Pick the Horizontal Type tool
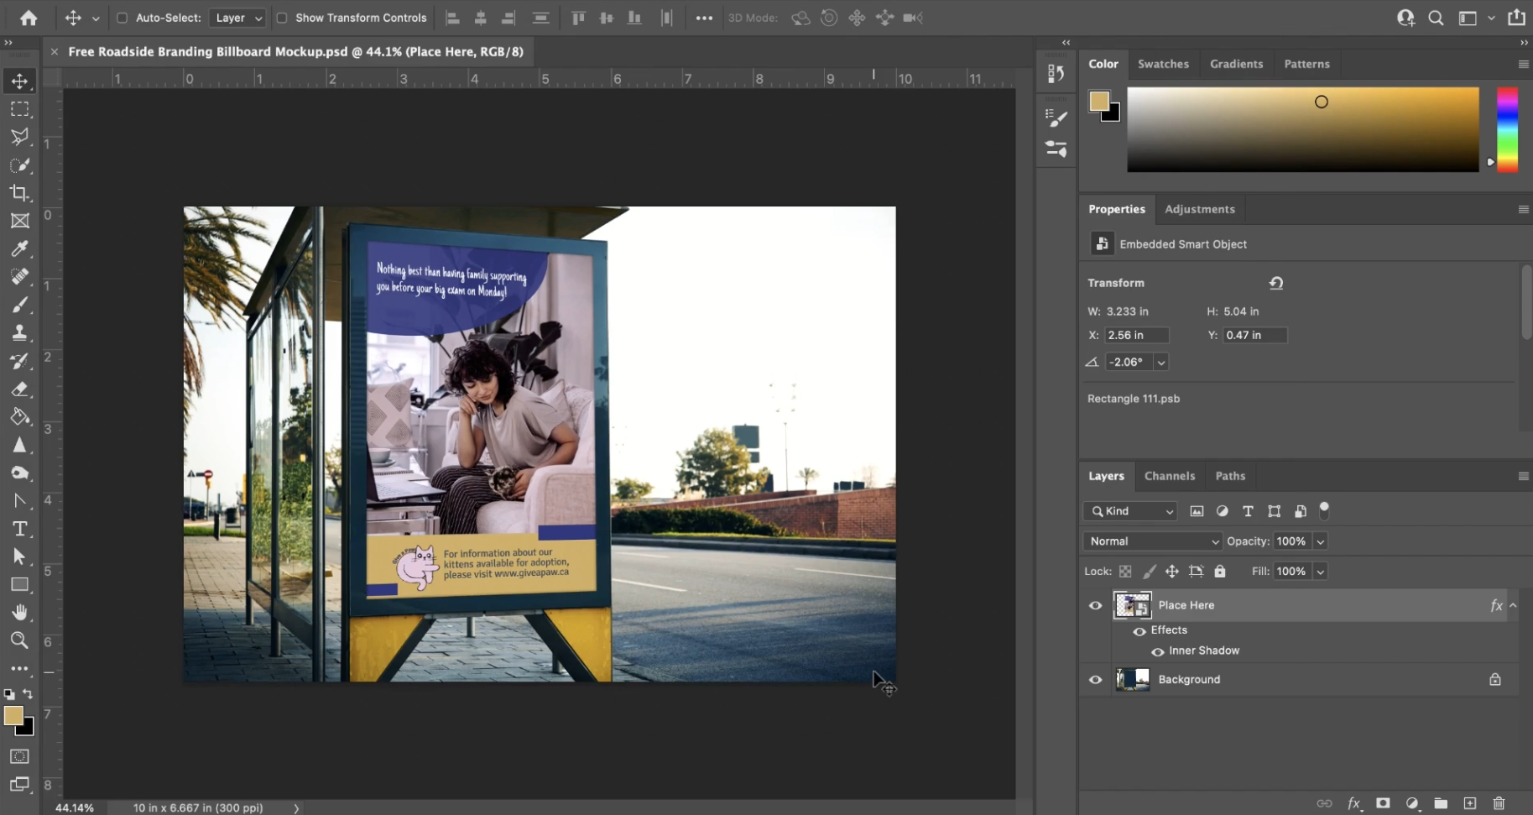The width and height of the screenshot is (1533, 815). tap(19, 529)
